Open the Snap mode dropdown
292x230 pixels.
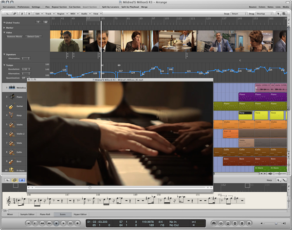(x=239, y=14)
